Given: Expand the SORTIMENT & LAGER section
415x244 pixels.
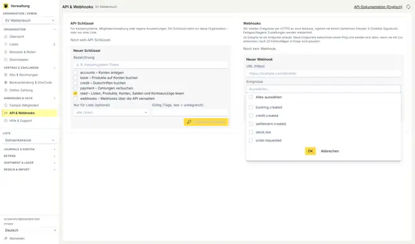Looking at the screenshot, I should coord(29,163).
